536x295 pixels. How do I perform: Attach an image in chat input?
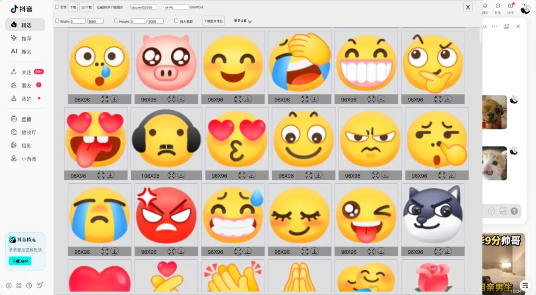pos(503,211)
